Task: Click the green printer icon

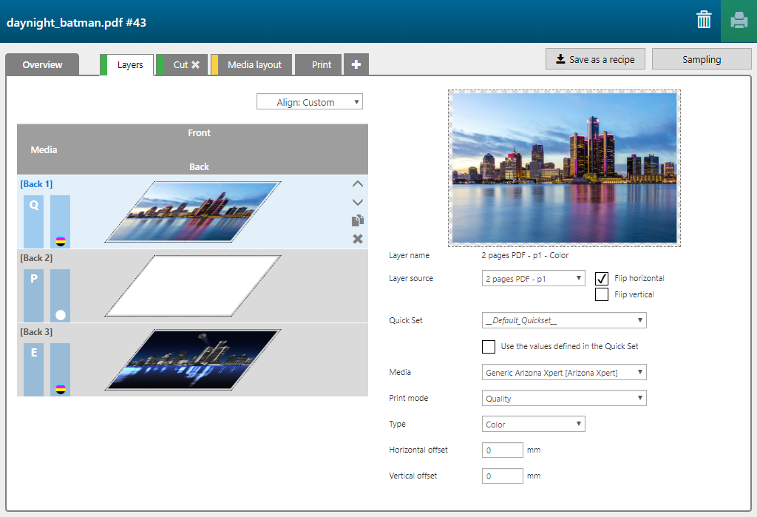Action: tap(739, 21)
